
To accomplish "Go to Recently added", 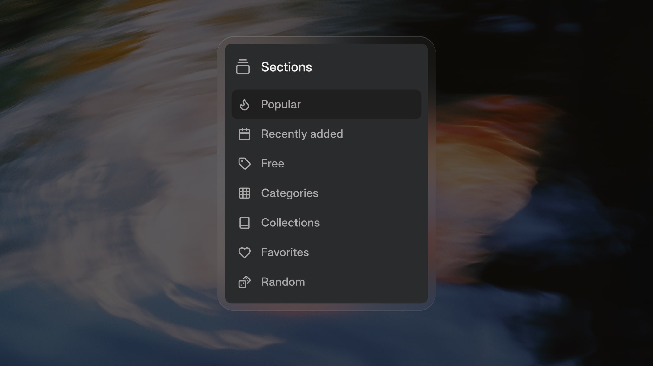I will 302,134.
